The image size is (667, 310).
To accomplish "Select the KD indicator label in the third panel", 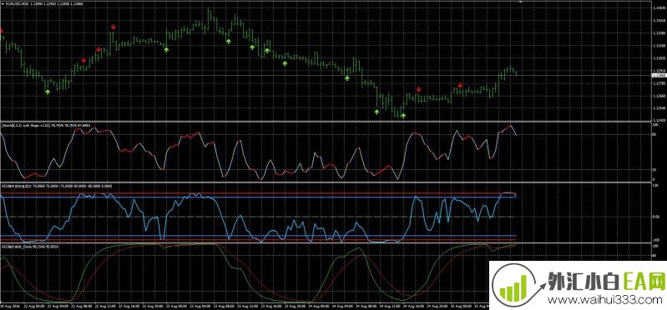I will click(17, 186).
